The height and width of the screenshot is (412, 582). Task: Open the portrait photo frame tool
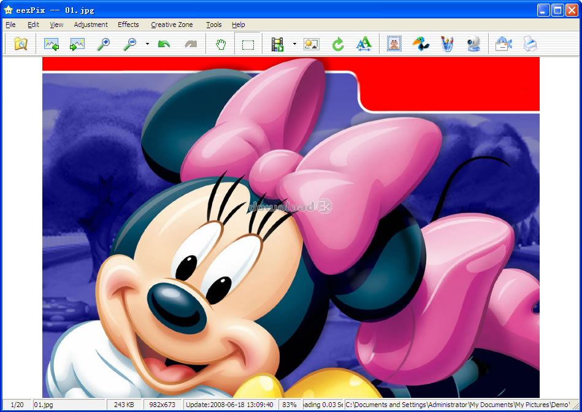pos(394,44)
